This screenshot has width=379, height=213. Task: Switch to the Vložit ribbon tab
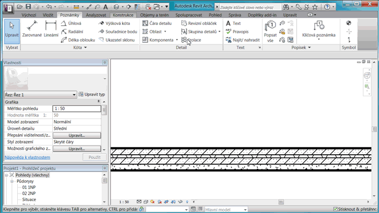(x=48, y=15)
